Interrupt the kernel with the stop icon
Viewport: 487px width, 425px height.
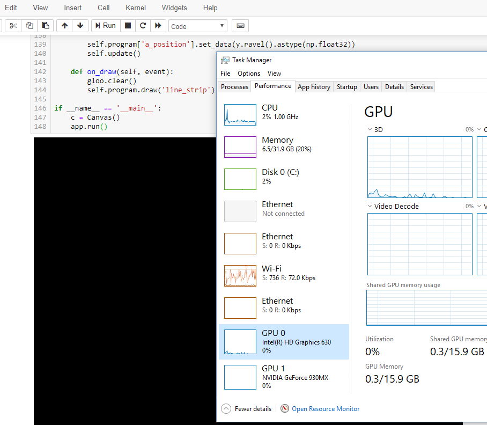tap(127, 25)
